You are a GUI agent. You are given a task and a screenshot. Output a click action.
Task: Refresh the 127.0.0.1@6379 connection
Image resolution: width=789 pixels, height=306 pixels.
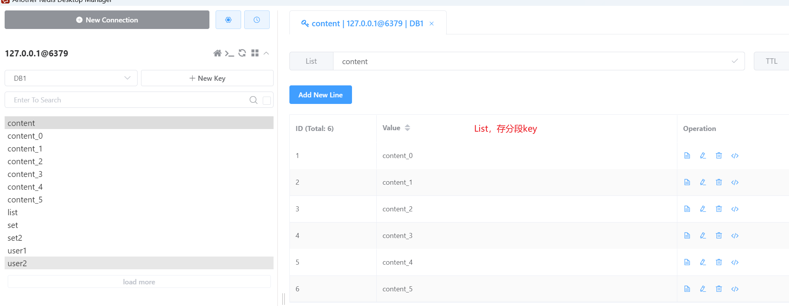click(242, 53)
